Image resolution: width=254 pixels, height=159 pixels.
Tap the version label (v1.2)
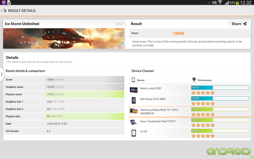119,24
